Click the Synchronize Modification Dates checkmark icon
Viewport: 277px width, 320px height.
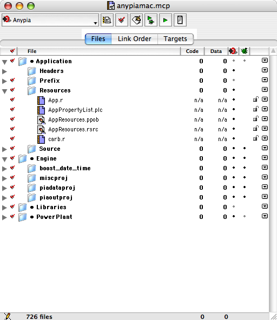point(122,20)
